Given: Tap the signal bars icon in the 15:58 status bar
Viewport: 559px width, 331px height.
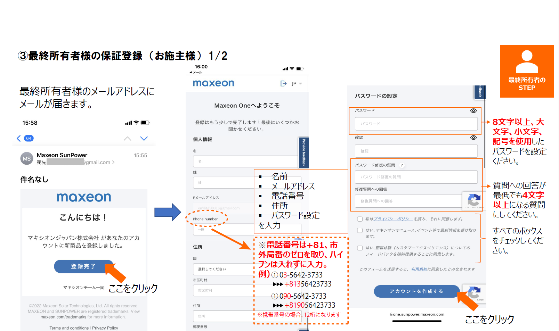Looking at the screenshot, I should pyautogui.click(x=129, y=123).
